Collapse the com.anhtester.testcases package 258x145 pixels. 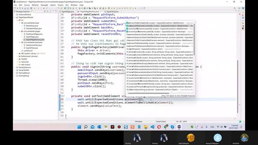coord(20,42)
